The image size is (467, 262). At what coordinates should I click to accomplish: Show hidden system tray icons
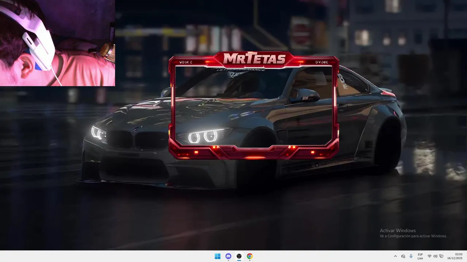[x=395, y=256]
